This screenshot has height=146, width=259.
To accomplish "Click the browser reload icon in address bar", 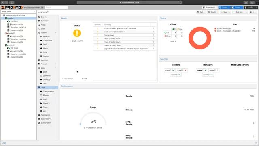I will point(180,2).
